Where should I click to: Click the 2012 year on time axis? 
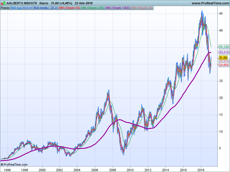tap(148, 170)
